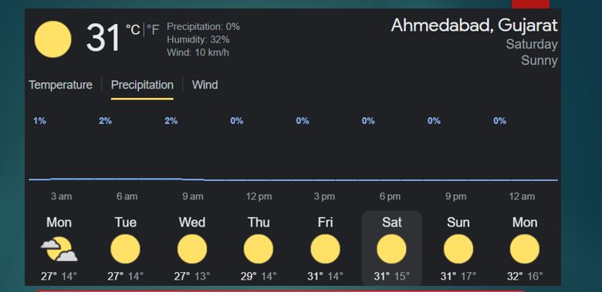Open the Wind tab
The width and height of the screenshot is (602, 292).
(205, 85)
